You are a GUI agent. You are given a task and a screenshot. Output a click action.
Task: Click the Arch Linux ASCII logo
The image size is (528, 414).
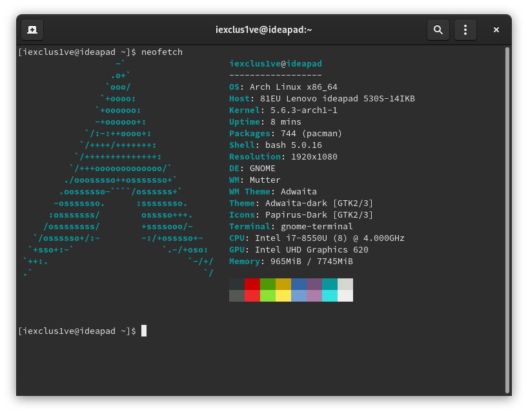click(x=118, y=169)
